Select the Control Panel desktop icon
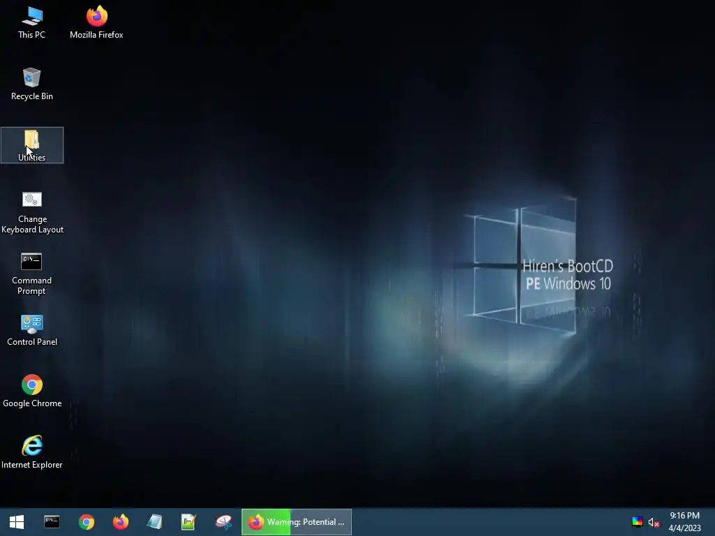The width and height of the screenshot is (715, 536). (x=32, y=330)
